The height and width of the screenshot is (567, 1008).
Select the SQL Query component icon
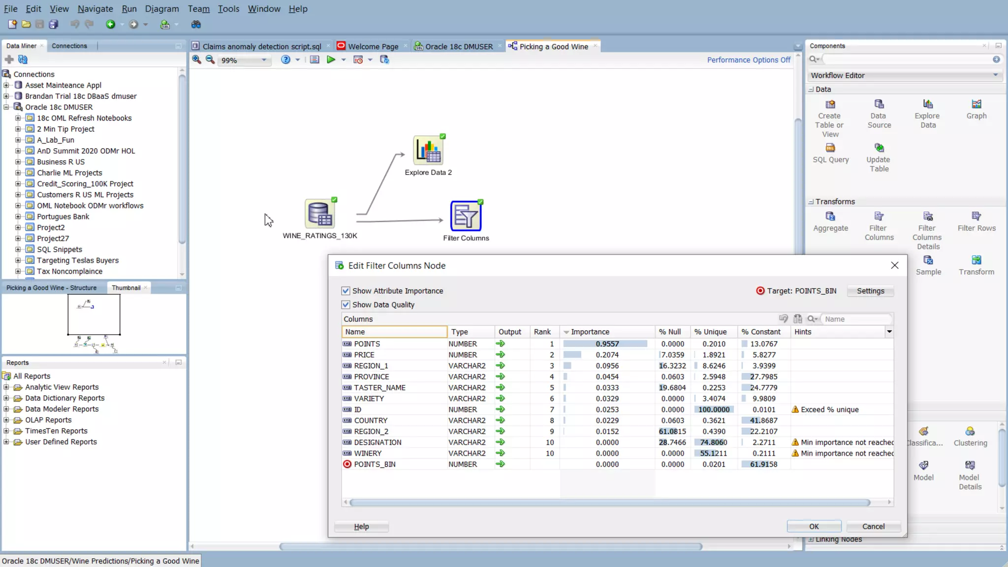coord(830,148)
